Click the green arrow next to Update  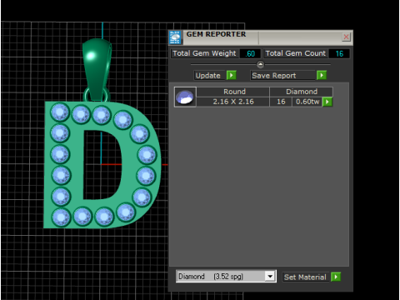[x=232, y=75]
